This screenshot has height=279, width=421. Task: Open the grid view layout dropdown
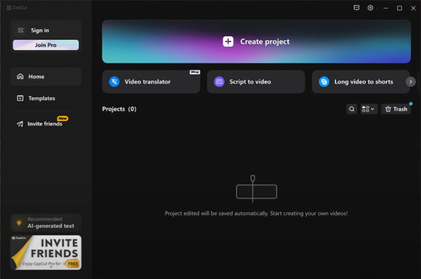coord(369,109)
